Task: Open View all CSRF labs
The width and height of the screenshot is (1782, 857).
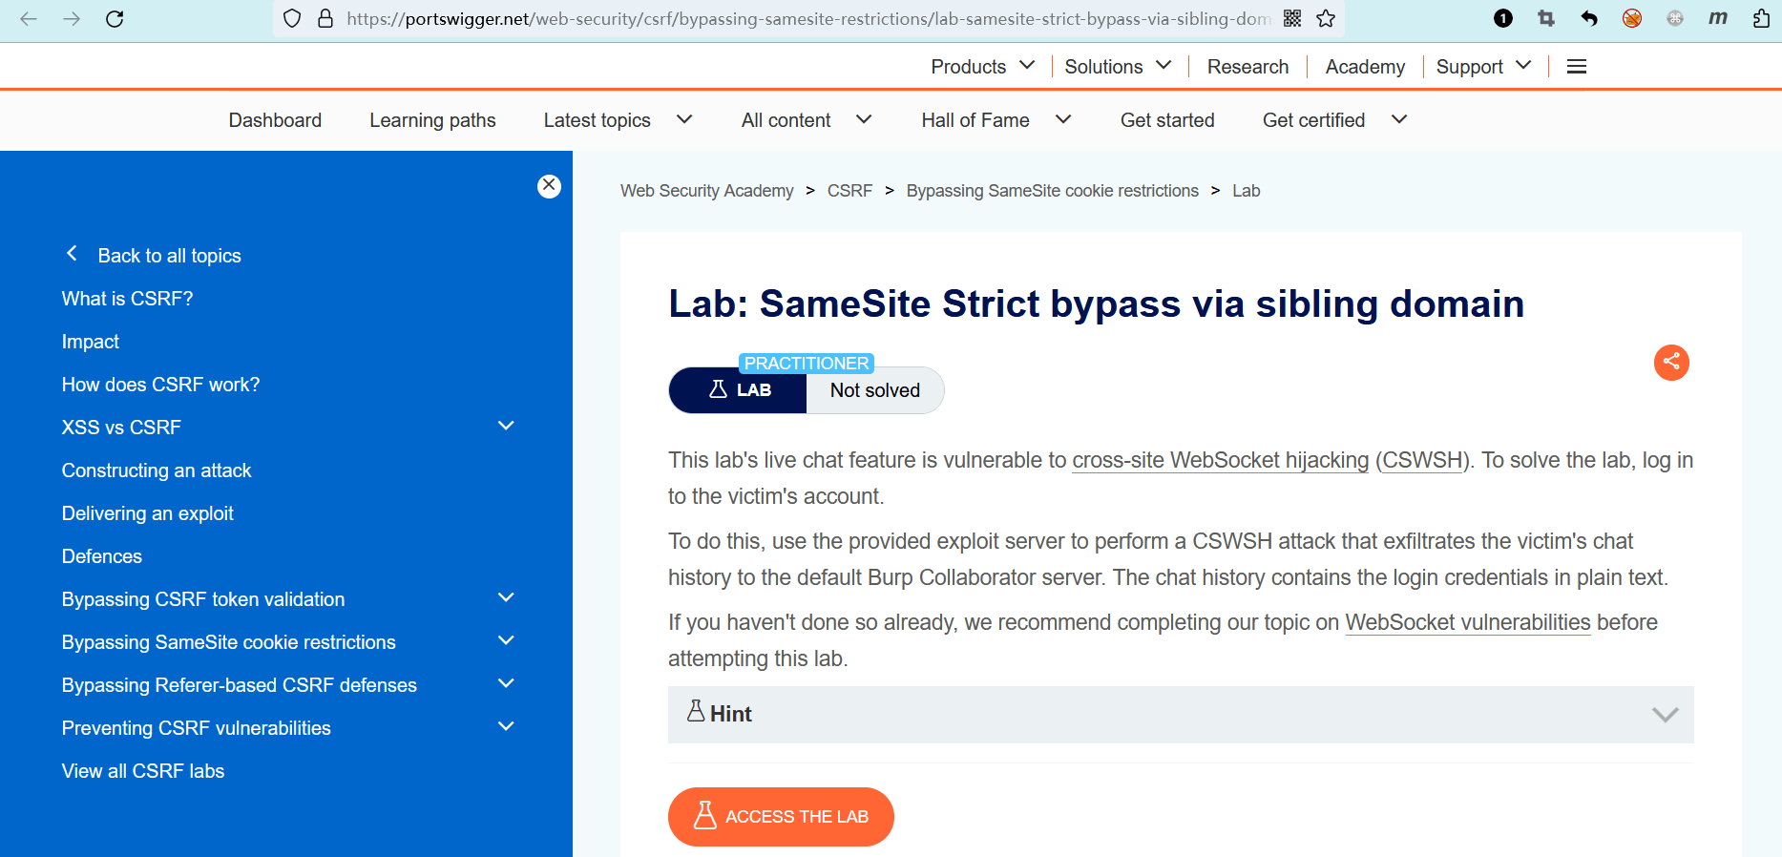Action: (x=143, y=771)
